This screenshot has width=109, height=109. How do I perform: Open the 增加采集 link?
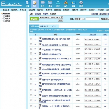(x=103, y=14)
